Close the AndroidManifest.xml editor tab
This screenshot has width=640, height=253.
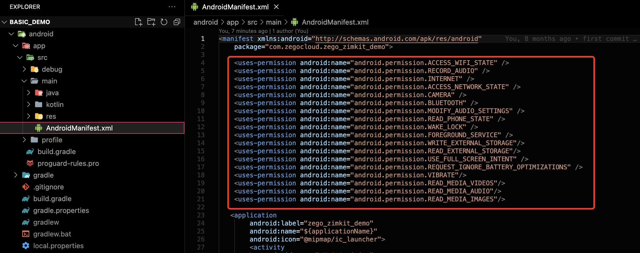coord(276,7)
